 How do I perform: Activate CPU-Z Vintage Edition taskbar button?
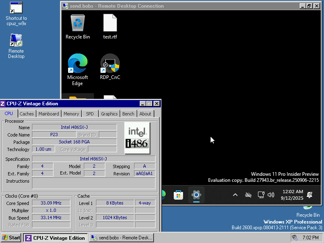point(55,238)
